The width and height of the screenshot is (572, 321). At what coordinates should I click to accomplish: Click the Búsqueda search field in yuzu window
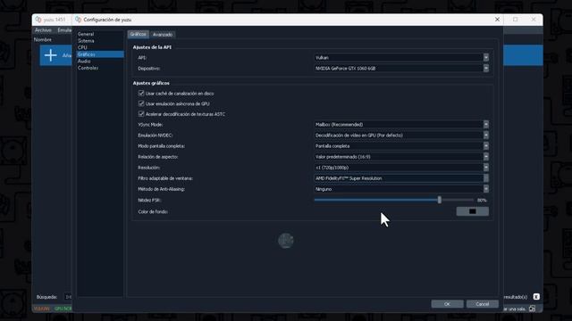pyautogui.click(x=68, y=297)
